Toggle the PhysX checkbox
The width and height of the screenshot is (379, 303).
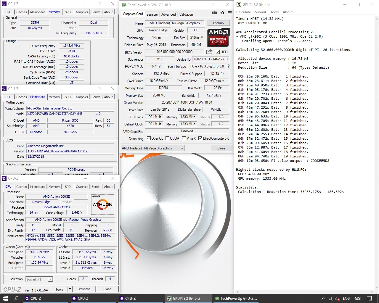184,138
